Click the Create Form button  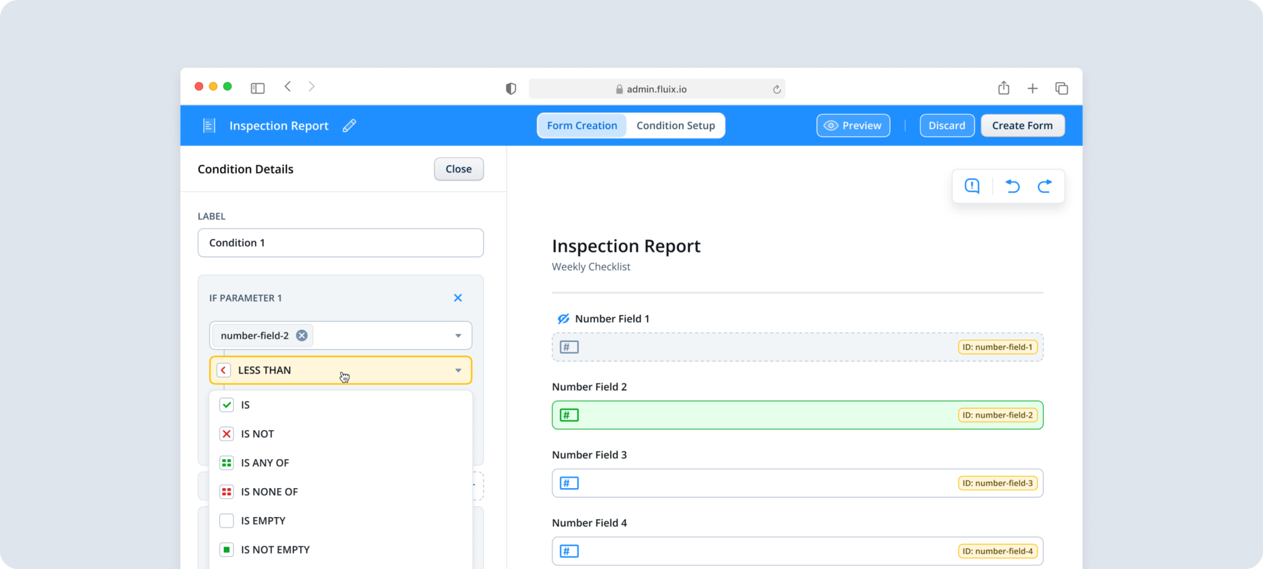[1022, 125]
